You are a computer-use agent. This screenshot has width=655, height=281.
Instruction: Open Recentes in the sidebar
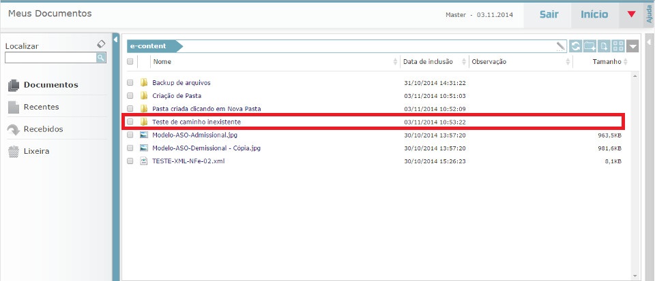click(41, 107)
